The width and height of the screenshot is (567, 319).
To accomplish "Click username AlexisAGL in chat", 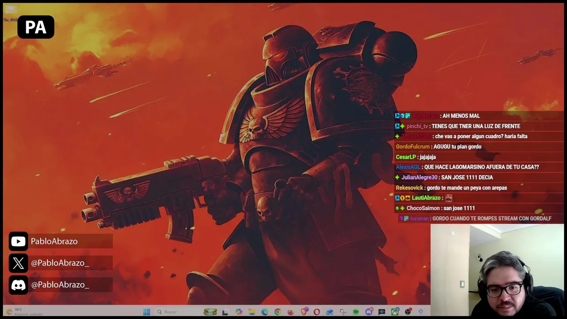I will tap(408, 167).
